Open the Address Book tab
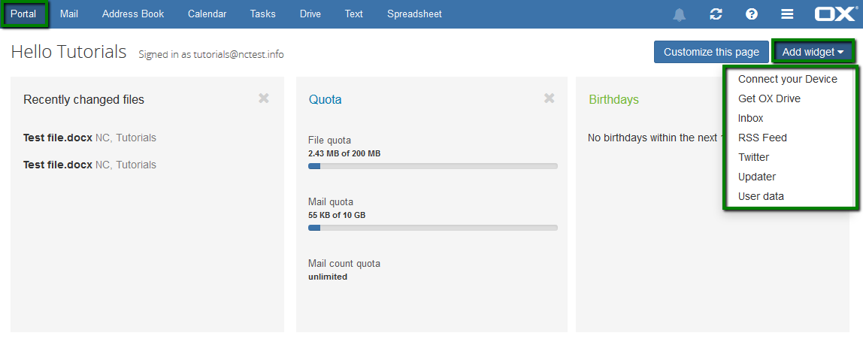This screenshot has width=863, height=342. 133,14
